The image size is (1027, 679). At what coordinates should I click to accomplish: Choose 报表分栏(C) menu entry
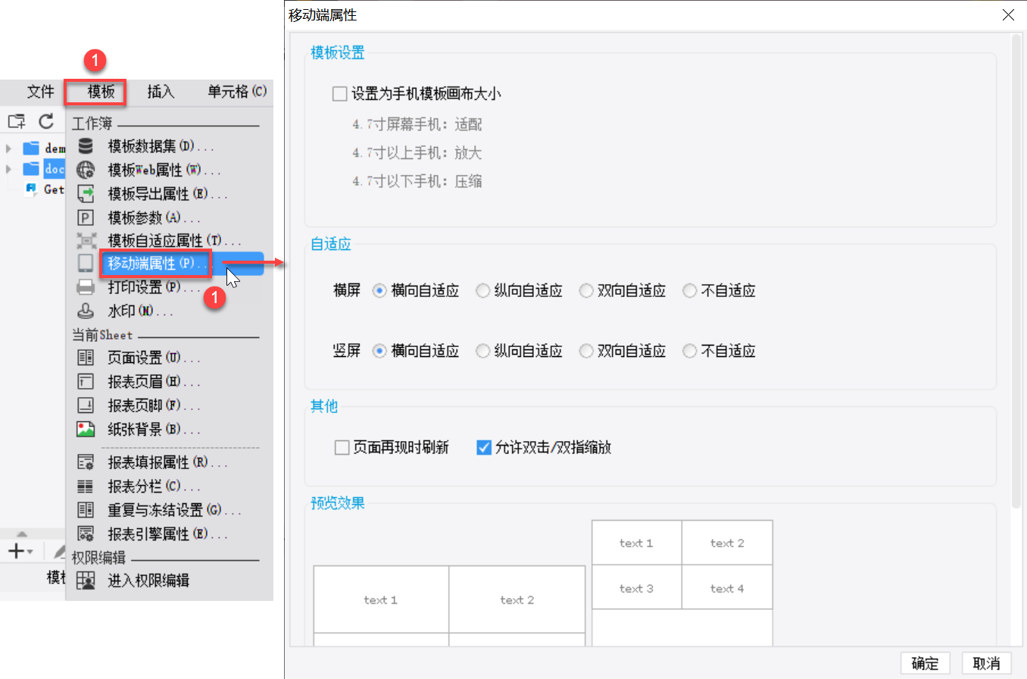(x=154, y=486)
